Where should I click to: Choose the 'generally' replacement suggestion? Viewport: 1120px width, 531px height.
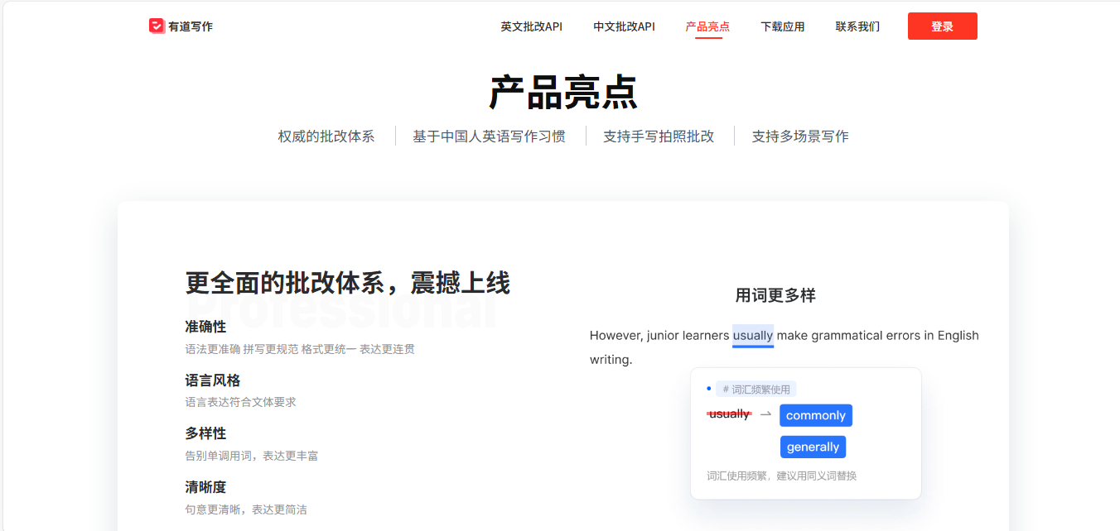pyautogui.click(x=813, y=447)
